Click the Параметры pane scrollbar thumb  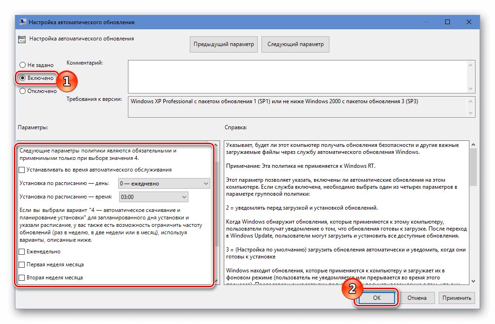(217, 204)
